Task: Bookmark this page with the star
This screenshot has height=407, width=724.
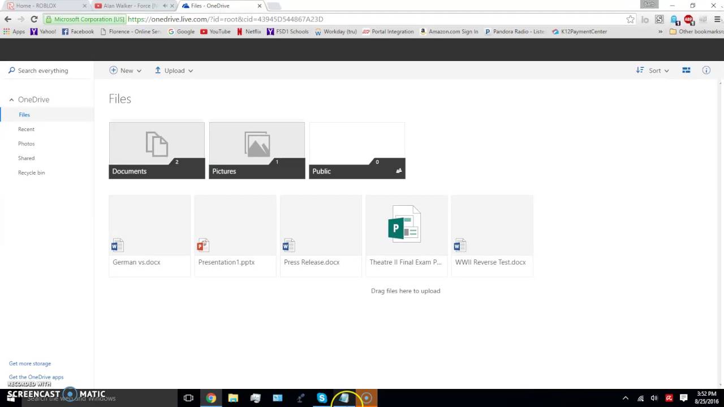Action: (x=630, y=19)
